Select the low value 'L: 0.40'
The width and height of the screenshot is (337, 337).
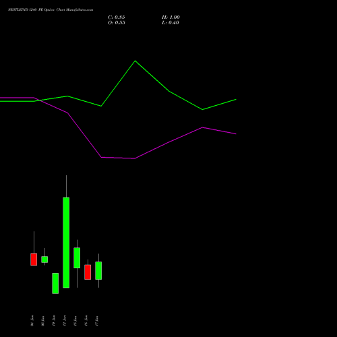click(x=171, y=23)
